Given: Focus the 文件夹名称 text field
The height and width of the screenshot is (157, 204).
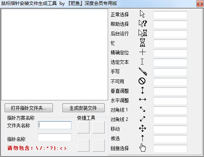Looking at the screenshot, I should (54, 125).
